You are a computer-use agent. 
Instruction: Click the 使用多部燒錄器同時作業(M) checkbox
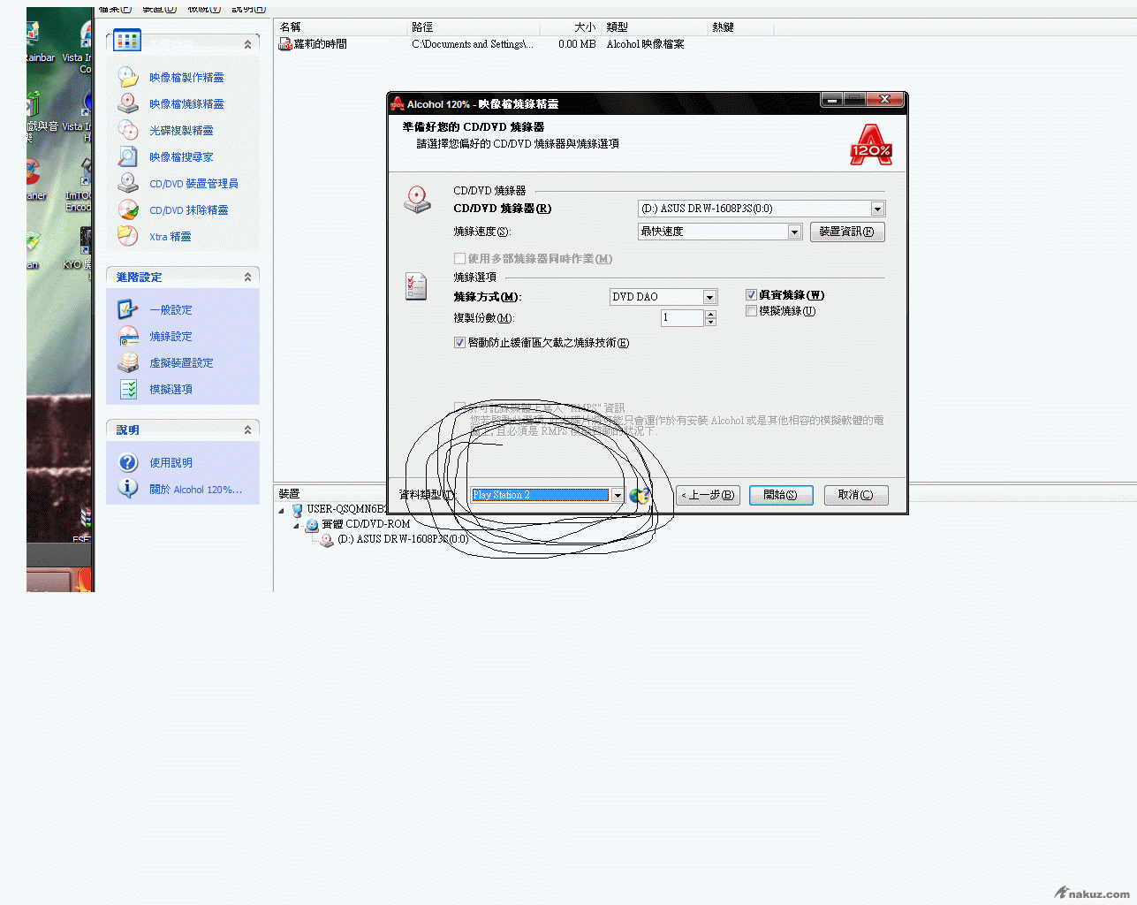[459, 259]
